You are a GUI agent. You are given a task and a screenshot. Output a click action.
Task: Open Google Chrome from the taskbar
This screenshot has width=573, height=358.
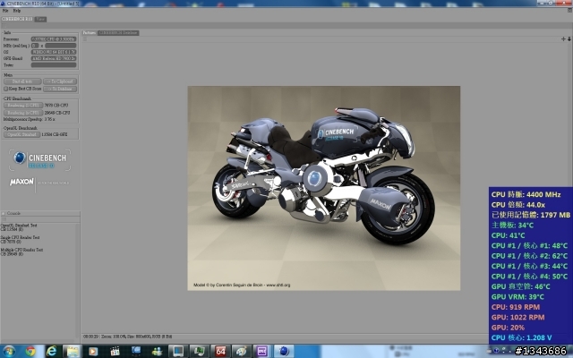point(30,352)
